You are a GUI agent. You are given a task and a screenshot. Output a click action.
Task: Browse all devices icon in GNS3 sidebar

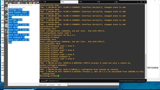(6, 31)
